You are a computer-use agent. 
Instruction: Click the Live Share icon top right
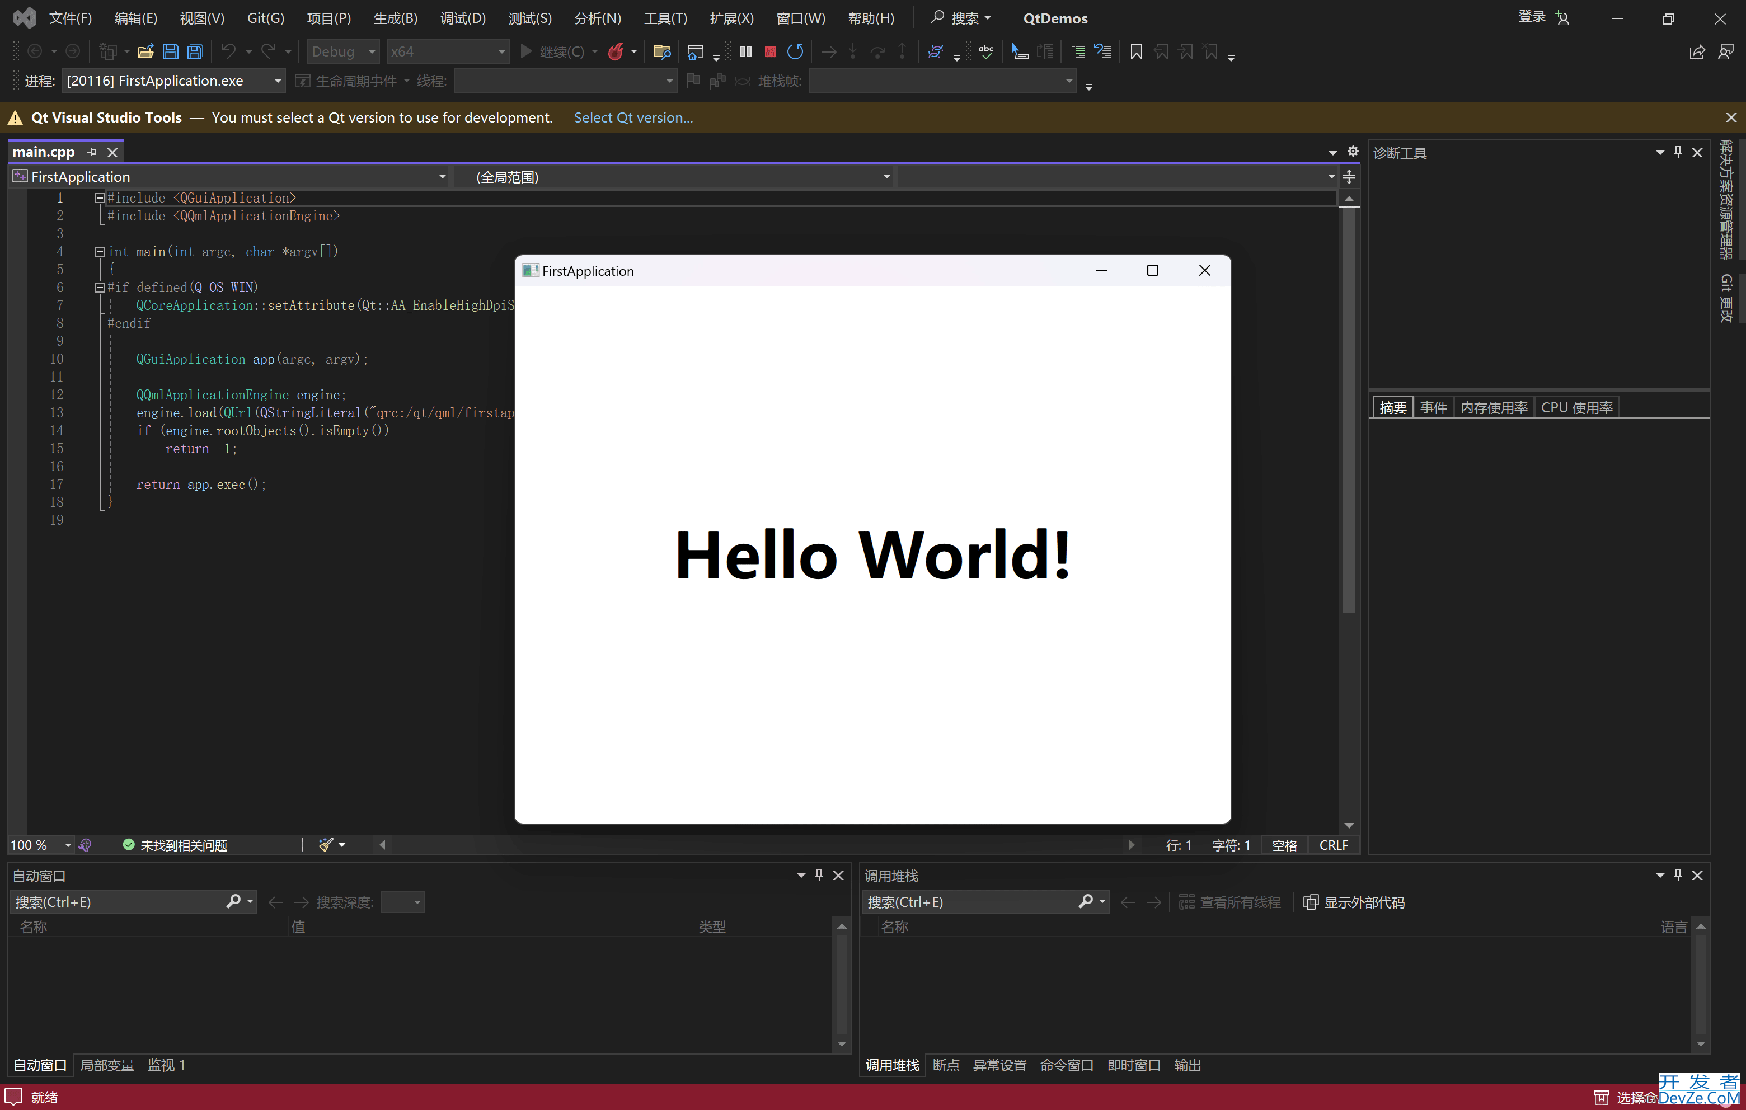coord(1697,51)
